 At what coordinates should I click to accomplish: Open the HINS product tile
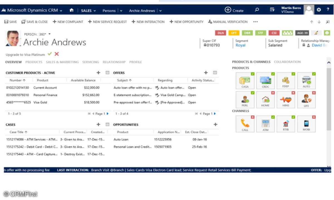(x=286, y=100)
